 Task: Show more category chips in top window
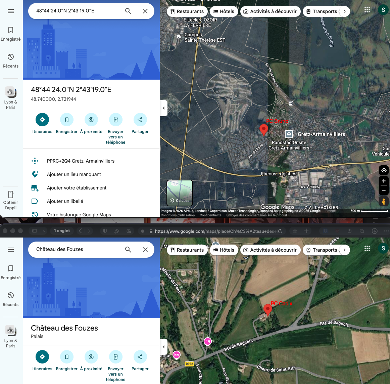(x=344, y=11)
